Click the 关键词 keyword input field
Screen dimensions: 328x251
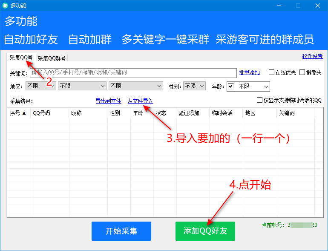[133, 72]
